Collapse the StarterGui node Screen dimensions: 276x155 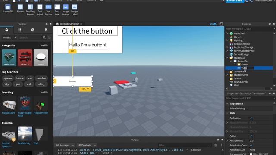(x=227, y=58)
